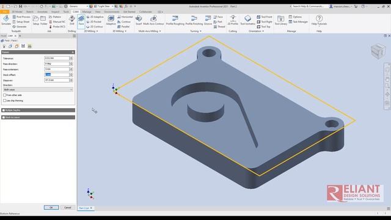391x220 pixels.
Task: Pick the 3D Contour strategy
Action: [124, 22]
